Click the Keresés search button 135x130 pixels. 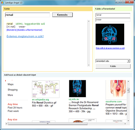pos(62,15)
